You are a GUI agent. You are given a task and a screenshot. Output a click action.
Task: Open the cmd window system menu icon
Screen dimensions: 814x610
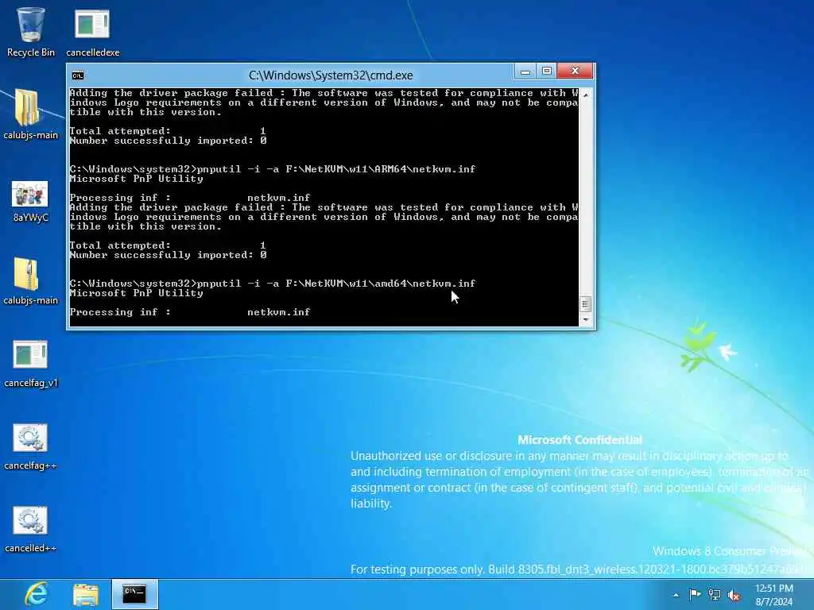click(x=78, y=75)
